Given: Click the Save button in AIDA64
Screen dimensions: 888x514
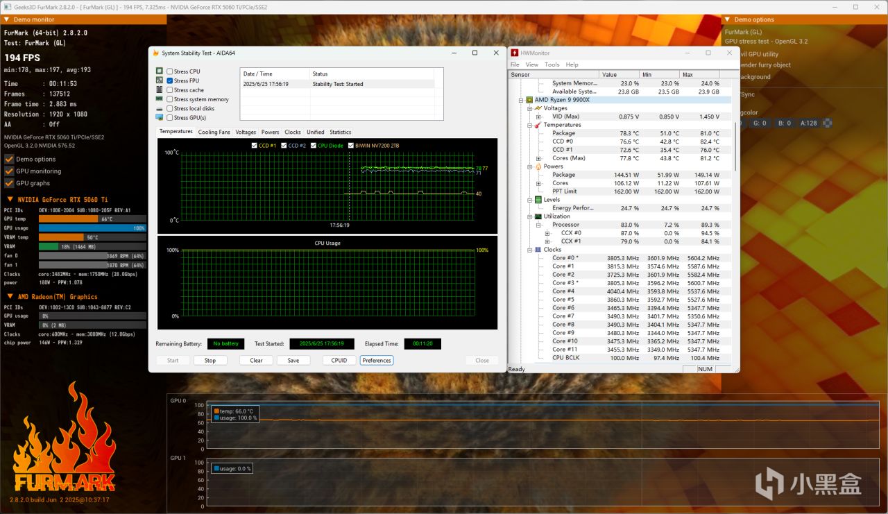Looking at the screenshot, I should click(x=293, y=360).
